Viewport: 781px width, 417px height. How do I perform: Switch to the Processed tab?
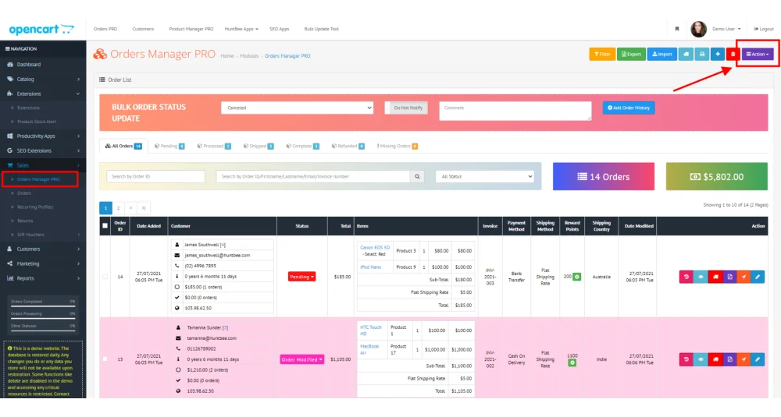point(214,146)
